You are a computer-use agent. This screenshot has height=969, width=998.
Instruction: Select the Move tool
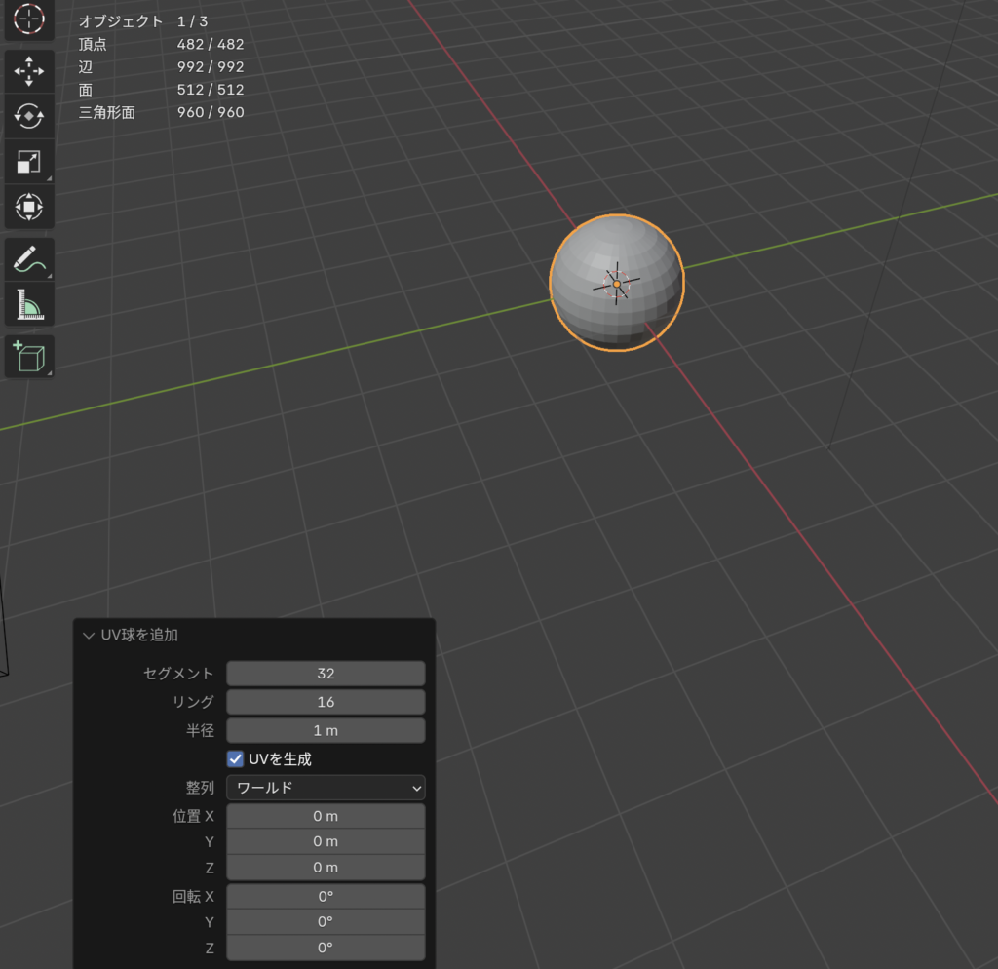coord(29,70)
